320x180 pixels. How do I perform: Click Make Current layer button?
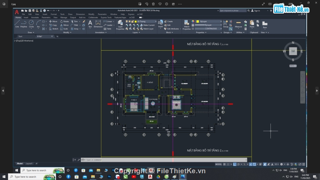[147, 25]
